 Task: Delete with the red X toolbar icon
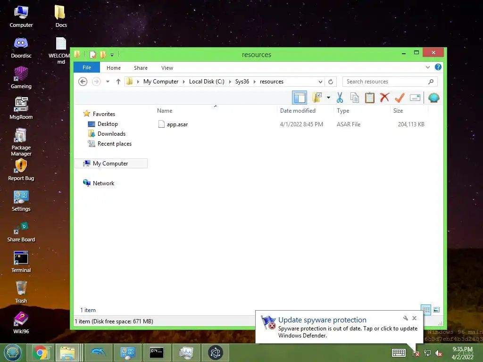[384, 98]
